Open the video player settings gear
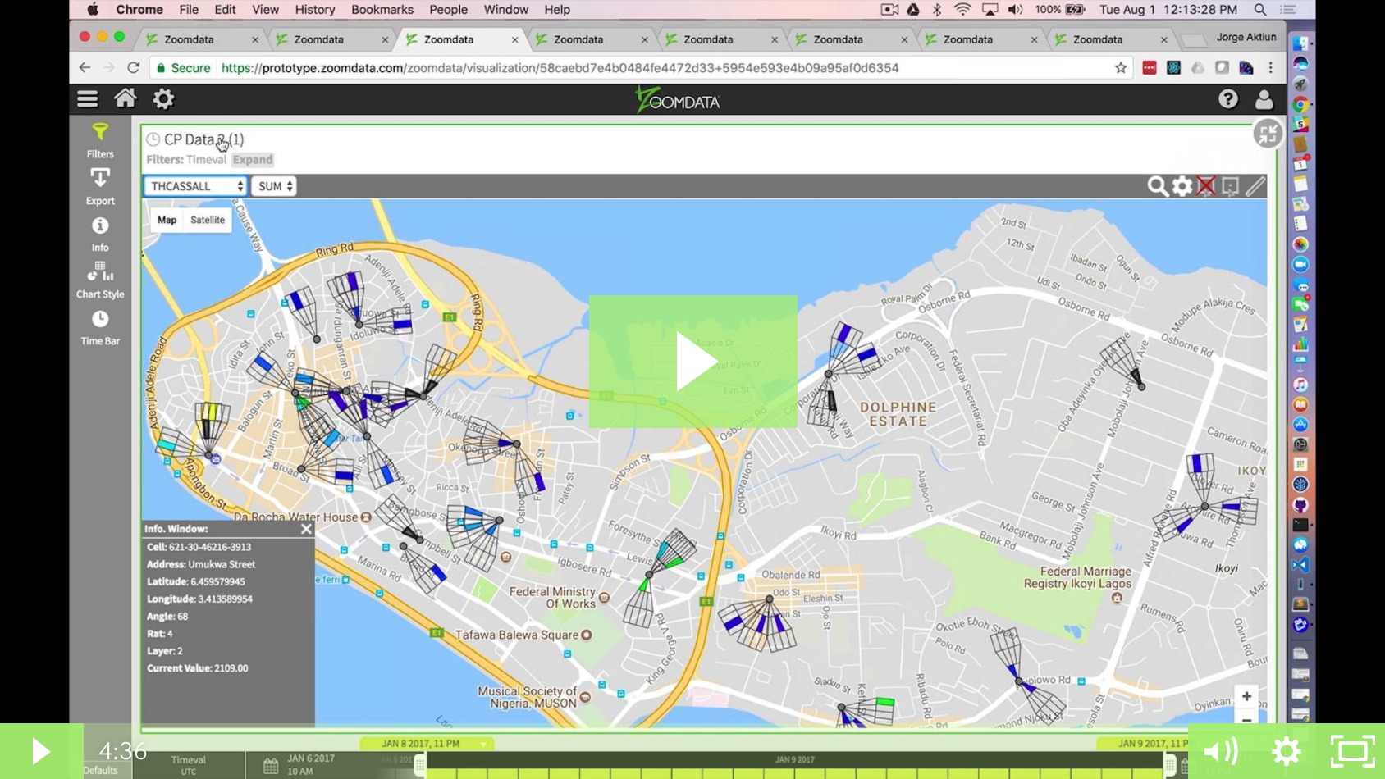The width and height of the screenshot is (1385, 779). (x=1287, y=751)
